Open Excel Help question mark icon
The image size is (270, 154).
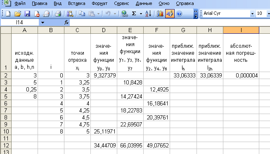pos(179,14)
